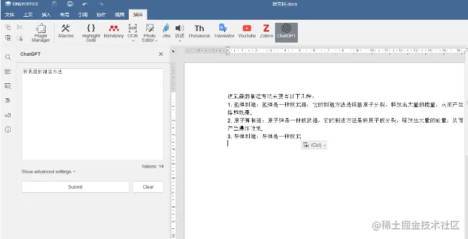The image size is (468, 239).
Task: Open the YouTube plugin
Action: coord(247,31)
